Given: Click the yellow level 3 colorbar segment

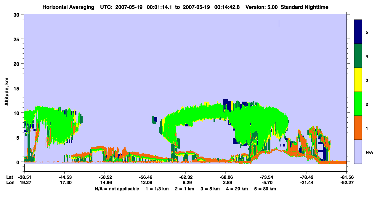Looking at the screenshot, I should 358,80.
